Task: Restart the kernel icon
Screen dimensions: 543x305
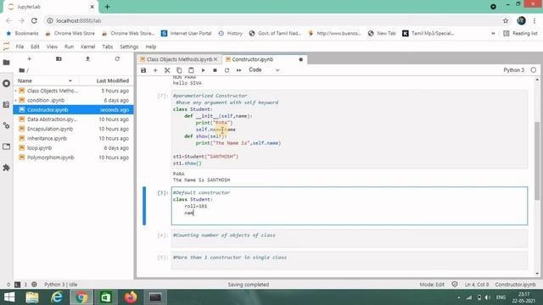Action: pyautogui.click(x=227, y=70)
